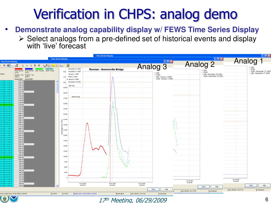
Task: Click the third magnifier (zoom reset) icon
Action: [x=31, y=66]
